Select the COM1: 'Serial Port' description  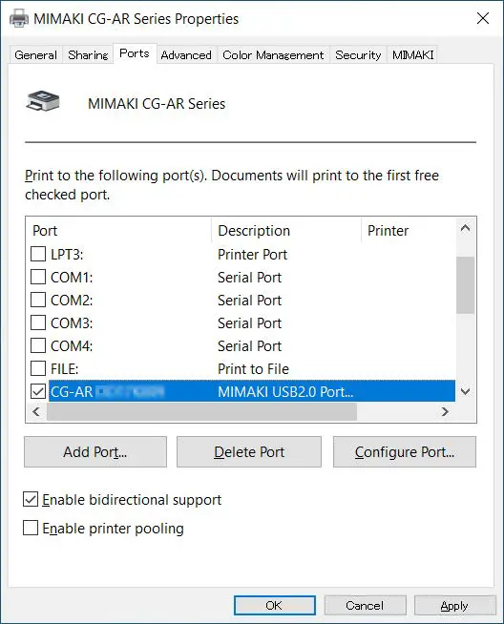[249, 278]
